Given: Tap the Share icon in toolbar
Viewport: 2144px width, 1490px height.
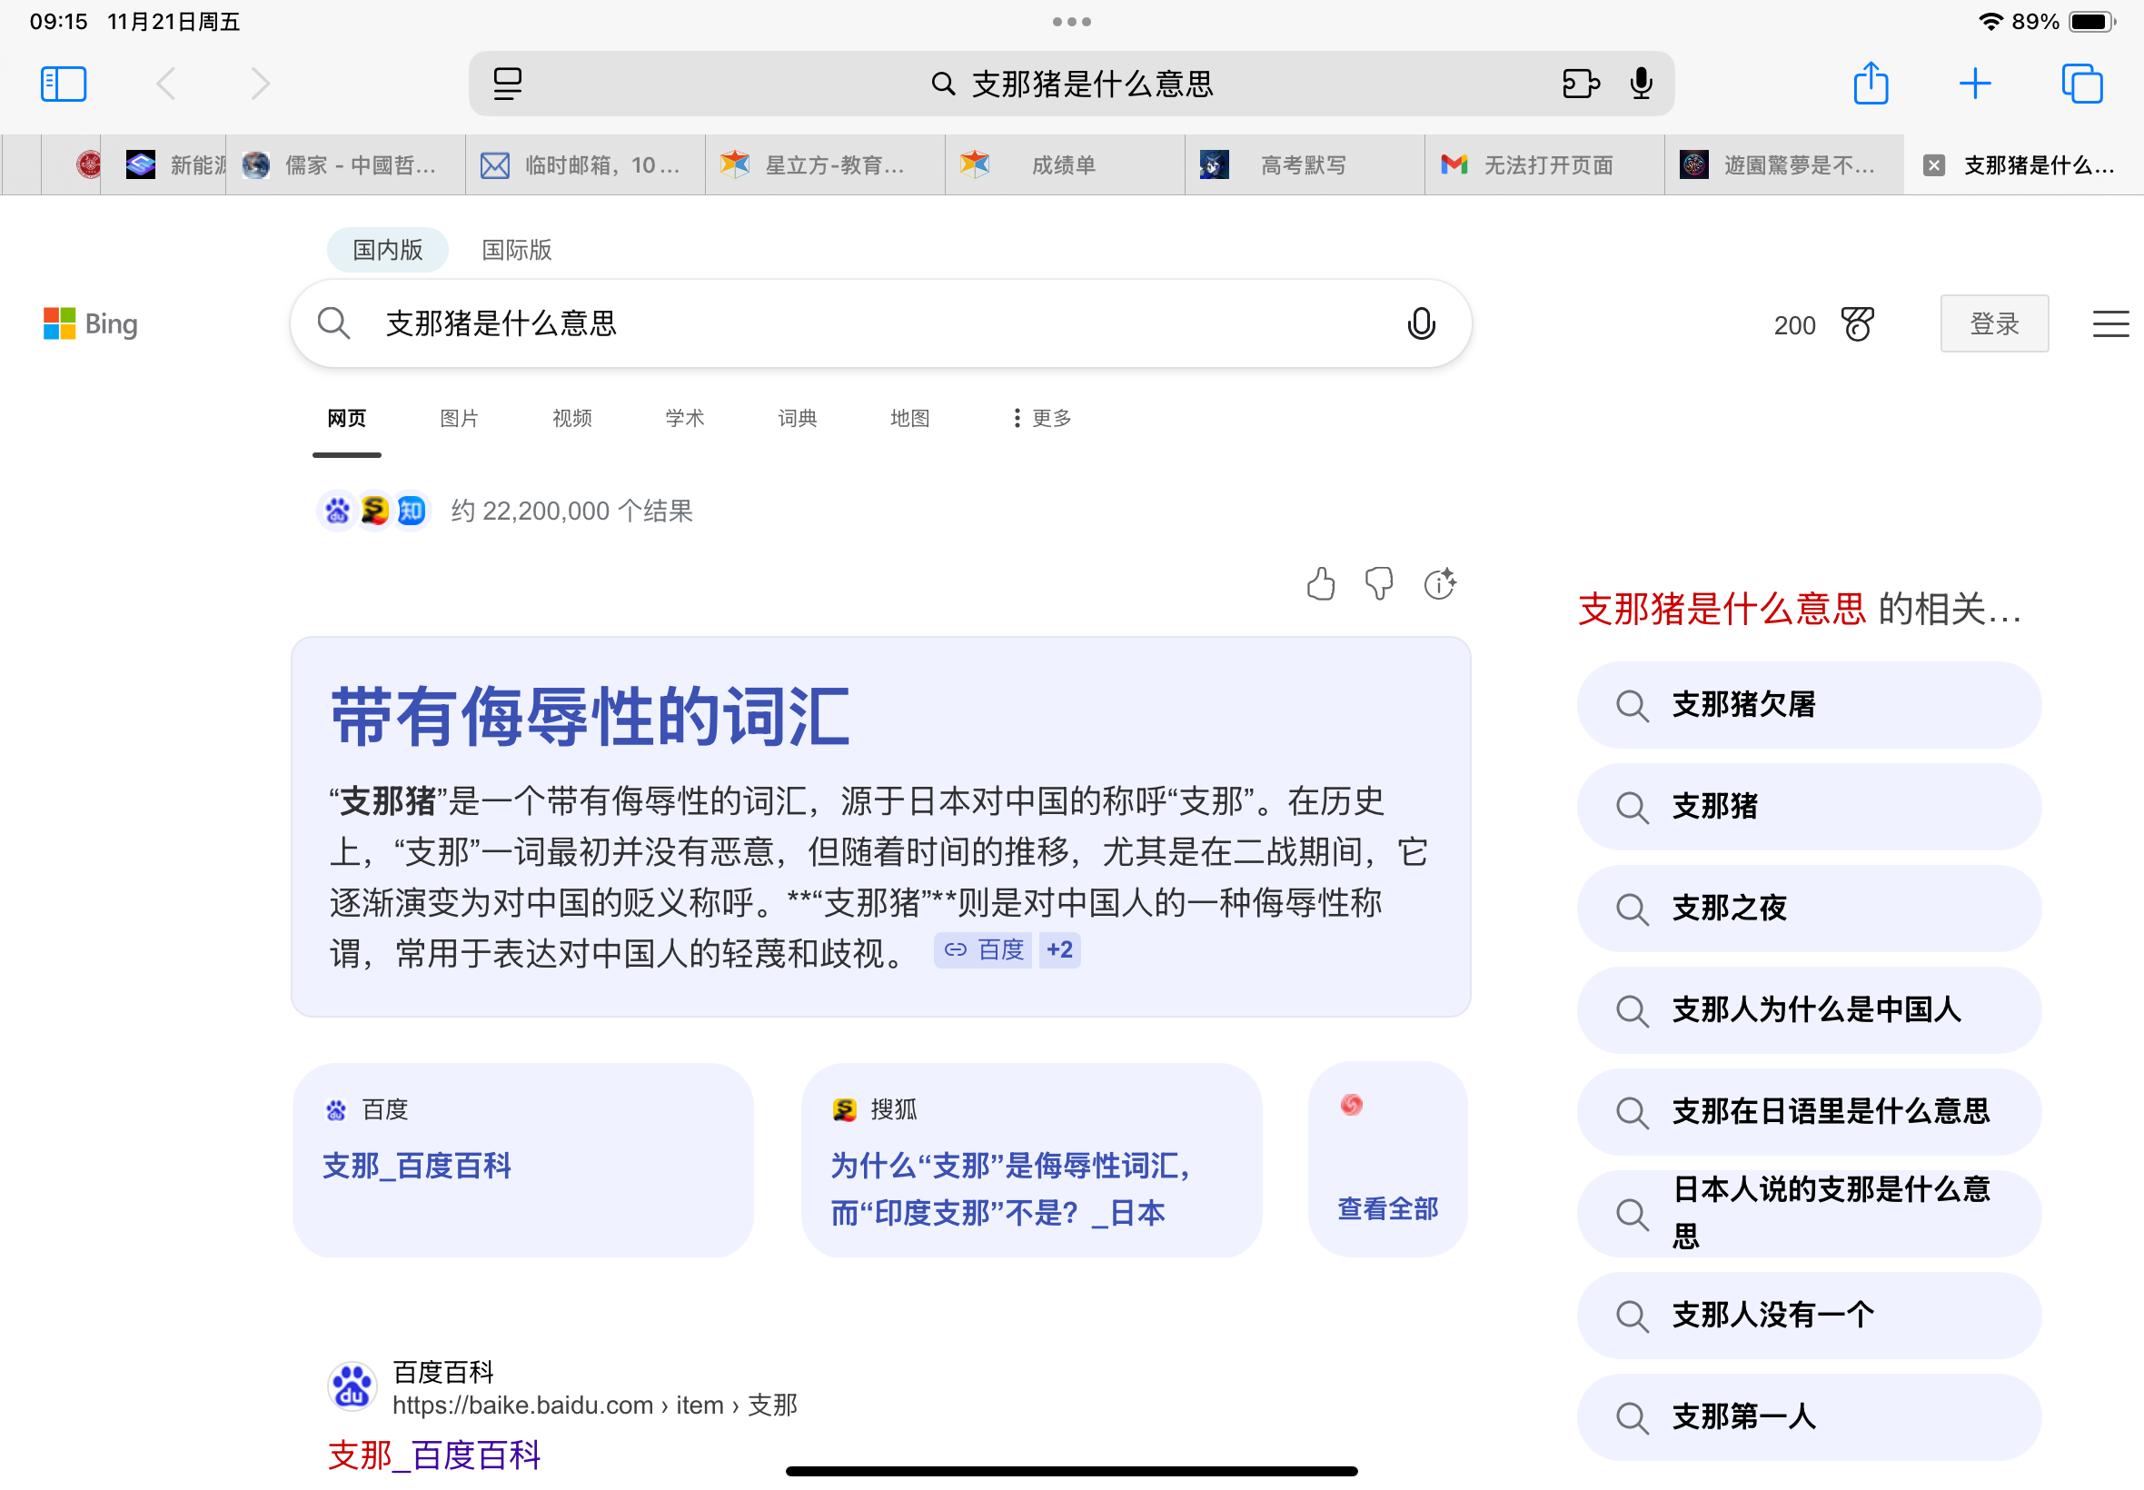Looking at the screenshot, I should click(1870, 84).
